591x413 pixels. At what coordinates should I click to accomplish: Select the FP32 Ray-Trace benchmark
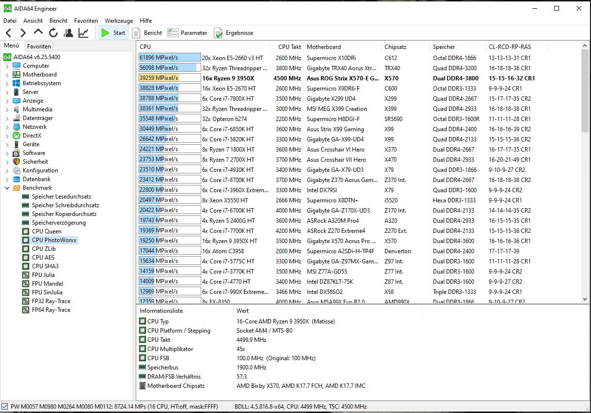pyautogui.click(x=51, y=301)
